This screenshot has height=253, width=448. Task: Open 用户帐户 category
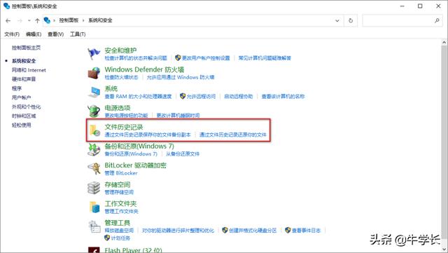click(22, 97)
